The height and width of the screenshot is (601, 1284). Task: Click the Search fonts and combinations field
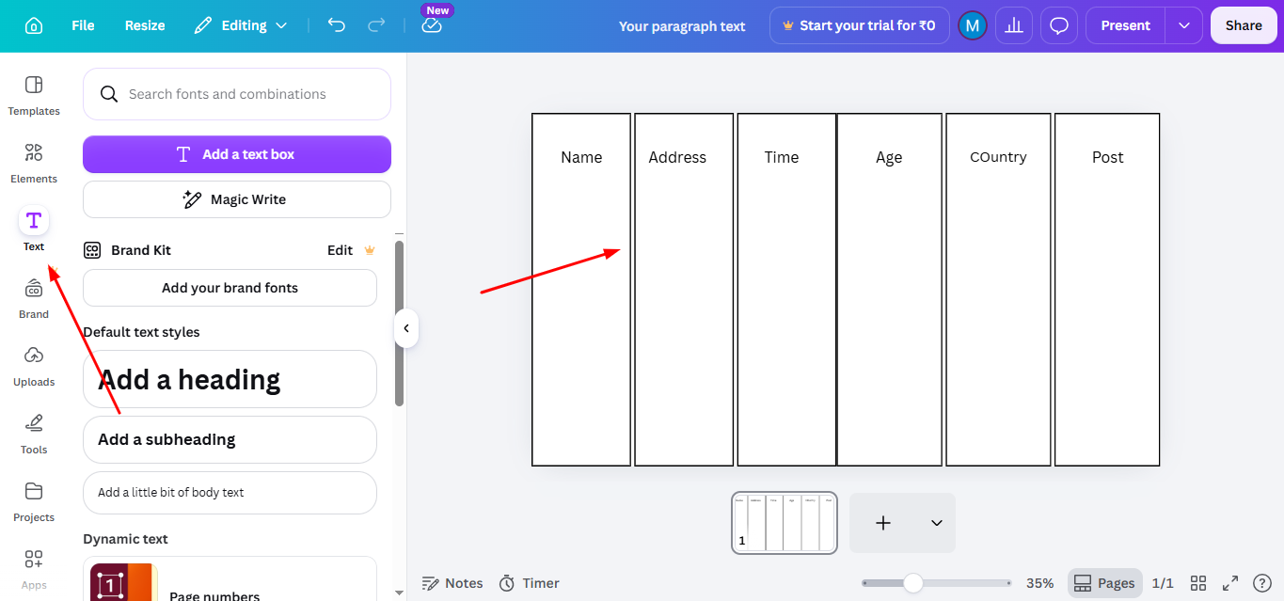click(237, 94)
